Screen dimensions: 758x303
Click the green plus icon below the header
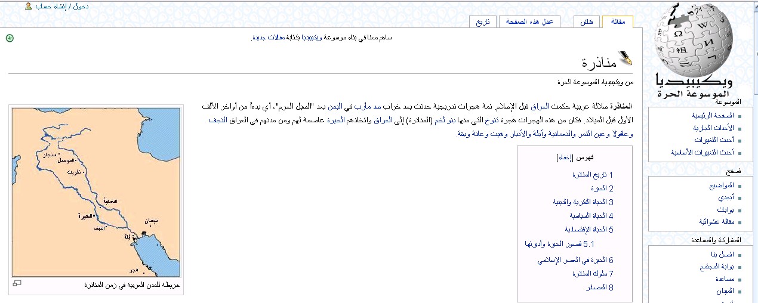pos(10,38)
